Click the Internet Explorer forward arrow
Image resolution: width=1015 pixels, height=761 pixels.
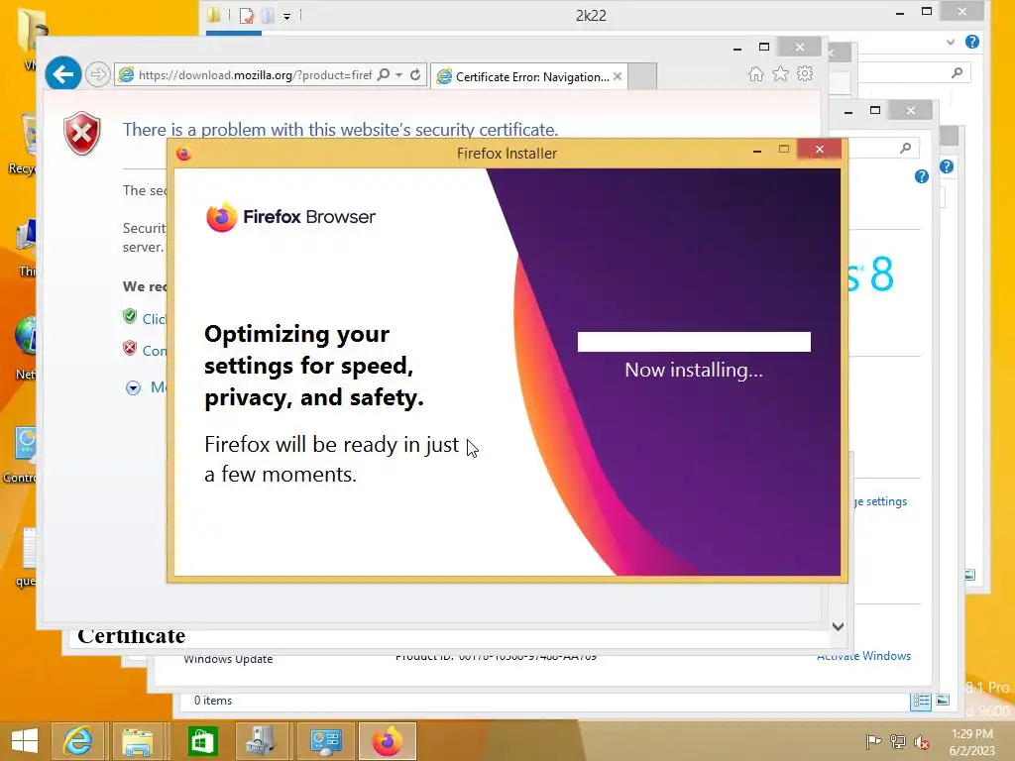(98, 74)
